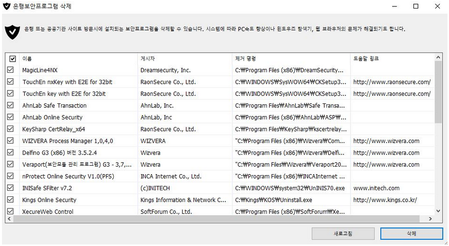Uncheck AhnLab Online Security checkbox
The width and height of the screenshot is (449, 246).
tap(11, 117)
